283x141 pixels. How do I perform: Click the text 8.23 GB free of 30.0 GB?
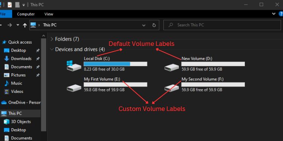pos(104,69)
